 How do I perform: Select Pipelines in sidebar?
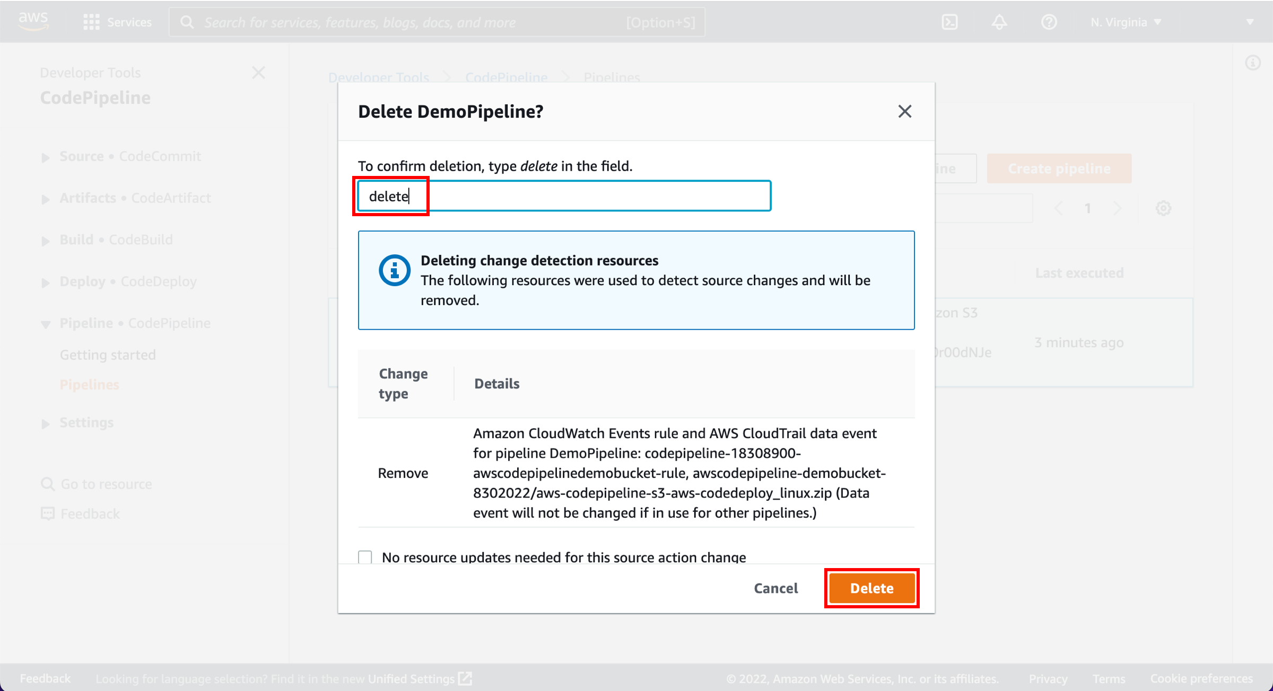[89, 384]
